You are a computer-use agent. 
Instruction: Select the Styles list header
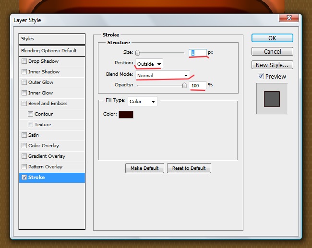tap(52, 39)
